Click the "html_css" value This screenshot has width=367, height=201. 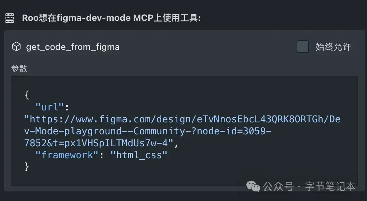139,155
